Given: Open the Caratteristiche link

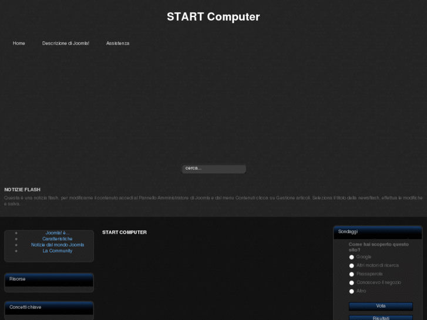Looking at the screenshot, I should 58,239.
